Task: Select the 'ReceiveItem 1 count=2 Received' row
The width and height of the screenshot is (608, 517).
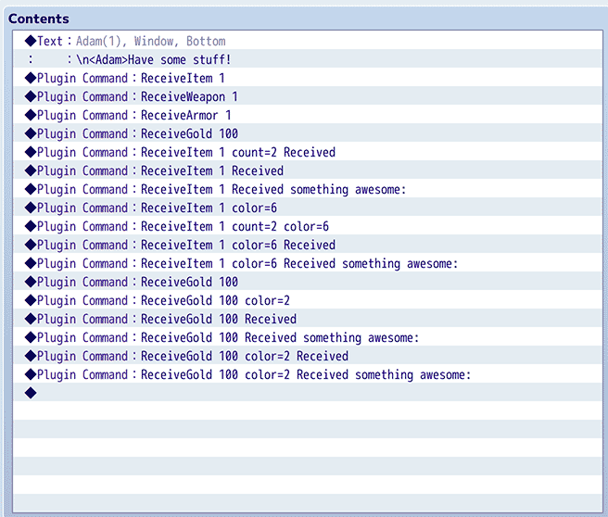Action: (x=308, y=152)
